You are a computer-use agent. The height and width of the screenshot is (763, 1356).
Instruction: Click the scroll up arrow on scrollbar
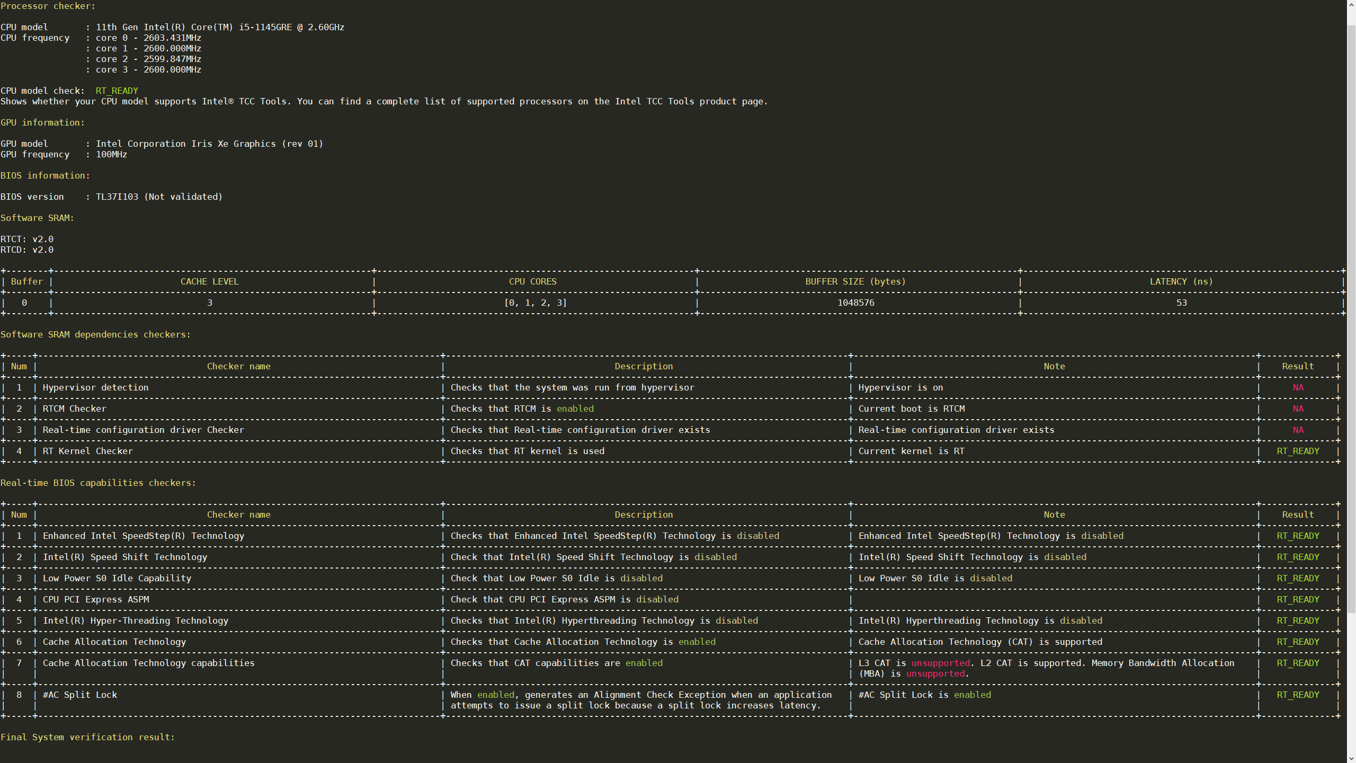pos(1351,4)
